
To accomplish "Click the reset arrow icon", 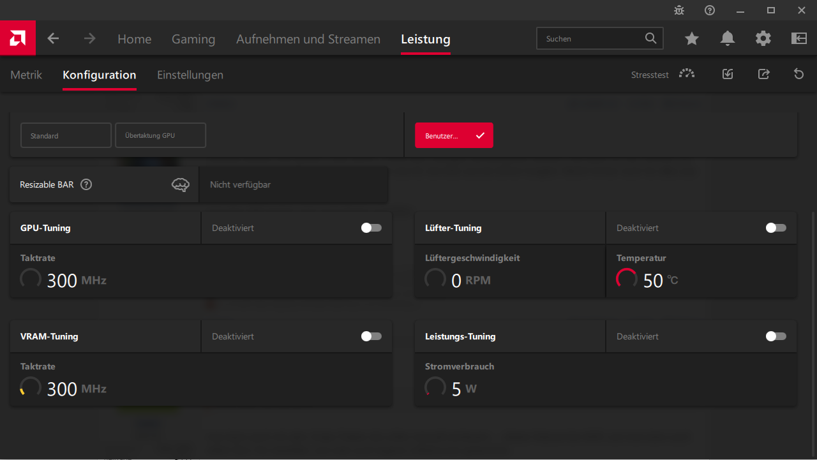I will [798, 74].
